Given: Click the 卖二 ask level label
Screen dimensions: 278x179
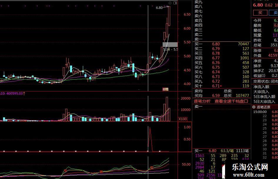Looking at the screenshot, I should point(198,35).
